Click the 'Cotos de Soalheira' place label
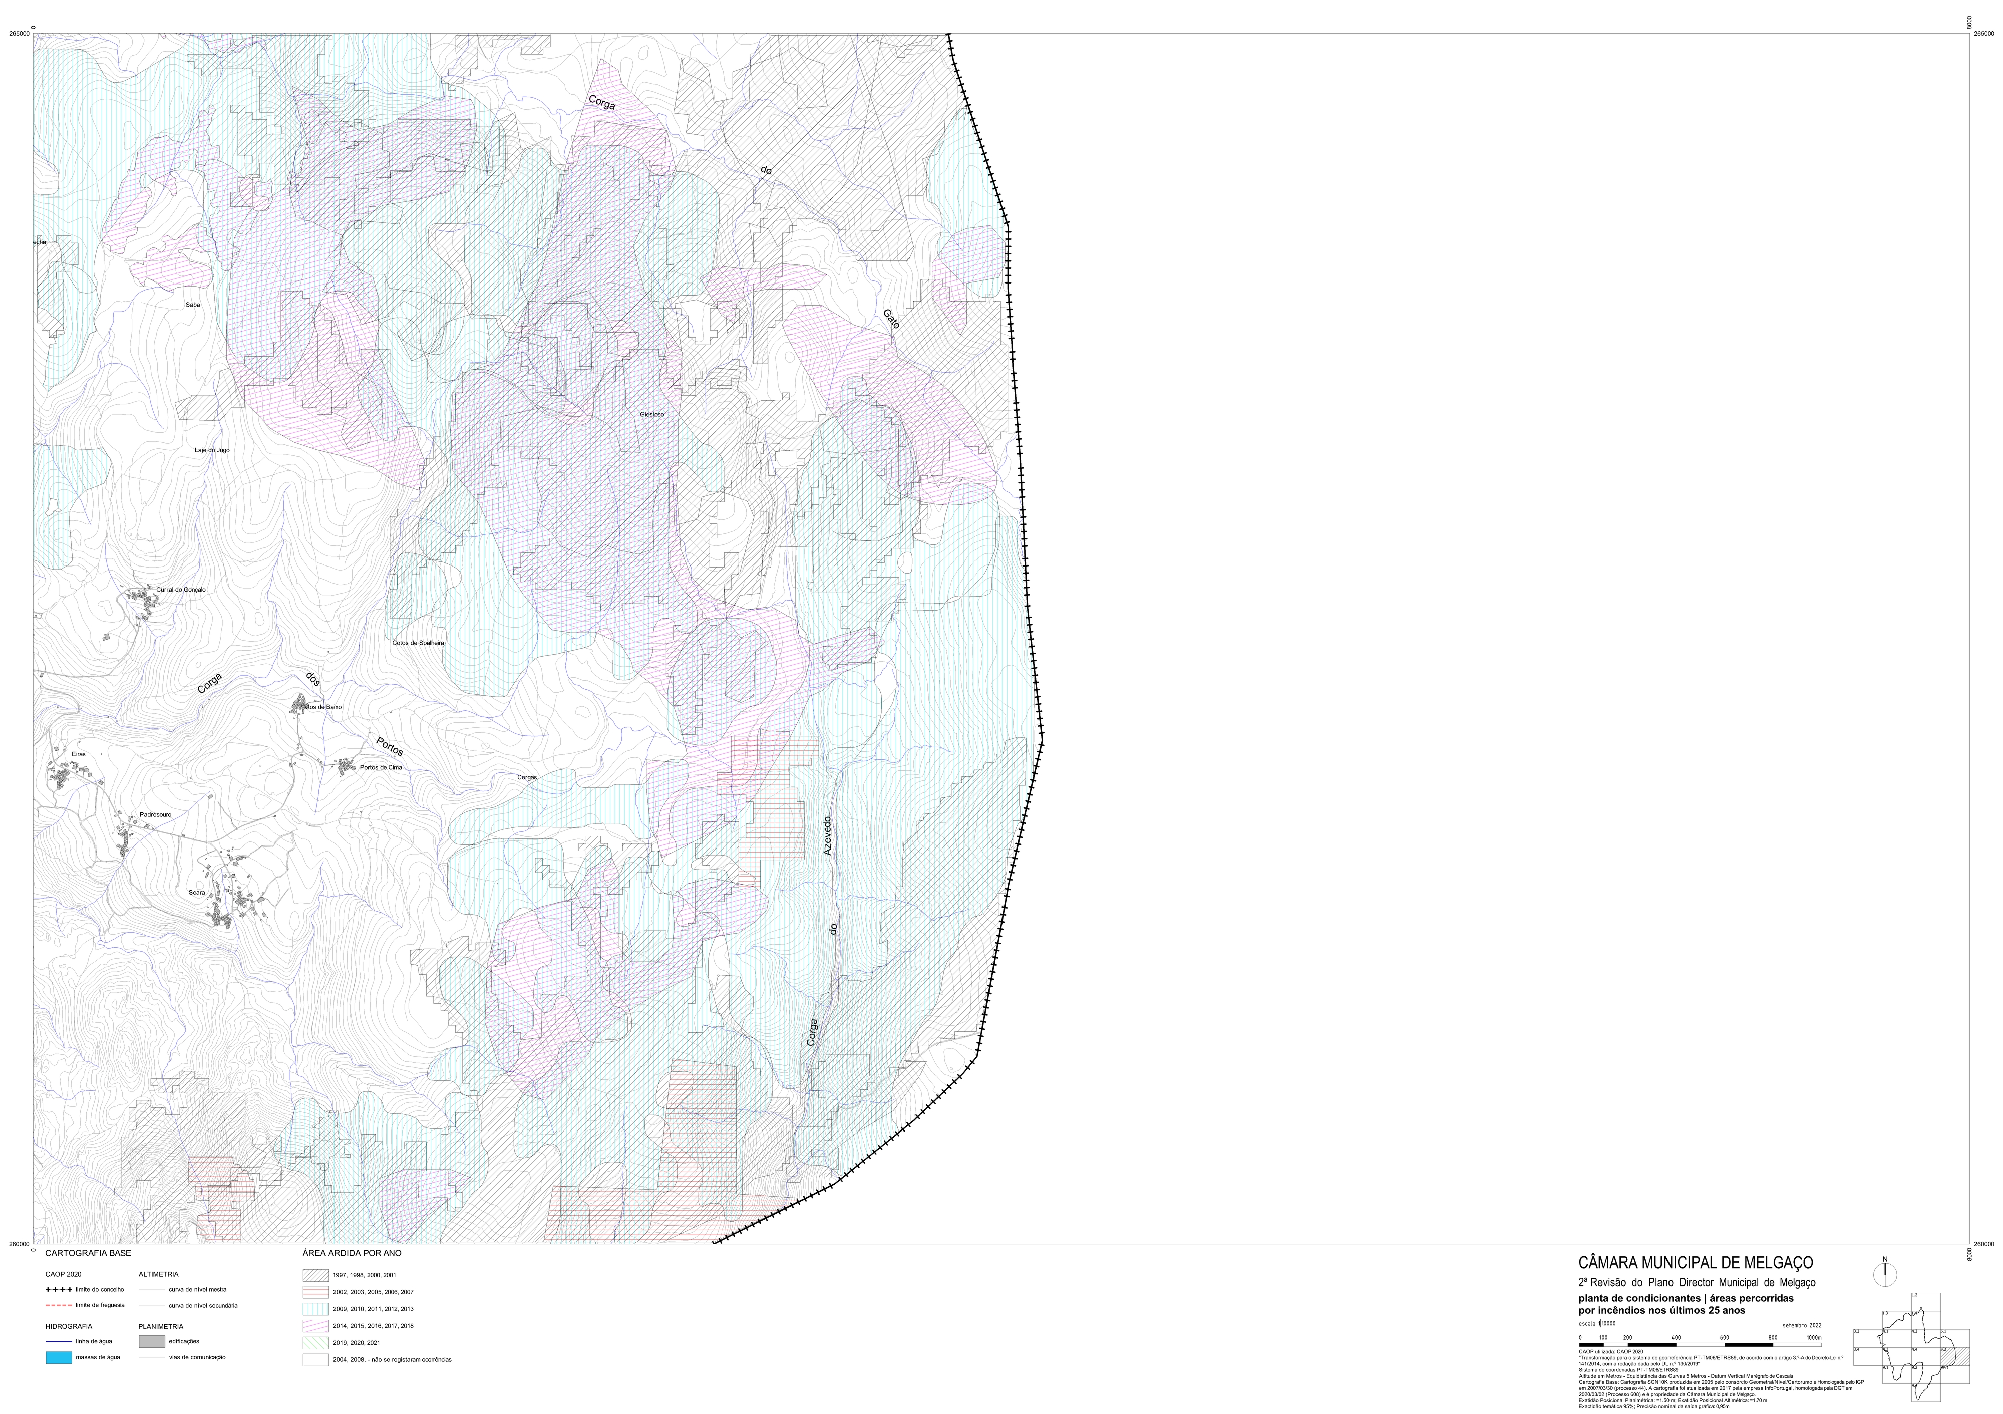The width and height of the screenshot is (2003, 1414). click(418, 643)
